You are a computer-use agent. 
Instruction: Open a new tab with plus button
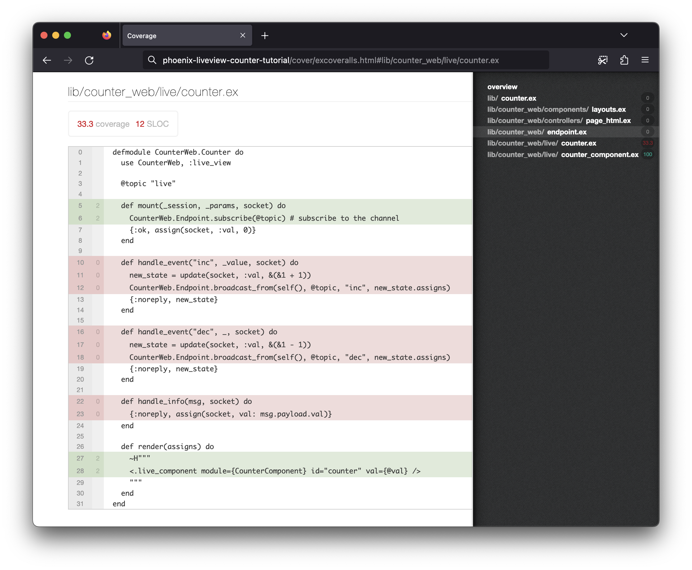point(265,36)
